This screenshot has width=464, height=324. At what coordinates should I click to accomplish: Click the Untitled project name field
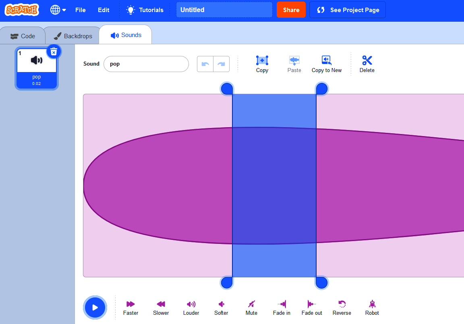(x=224, y=9)
